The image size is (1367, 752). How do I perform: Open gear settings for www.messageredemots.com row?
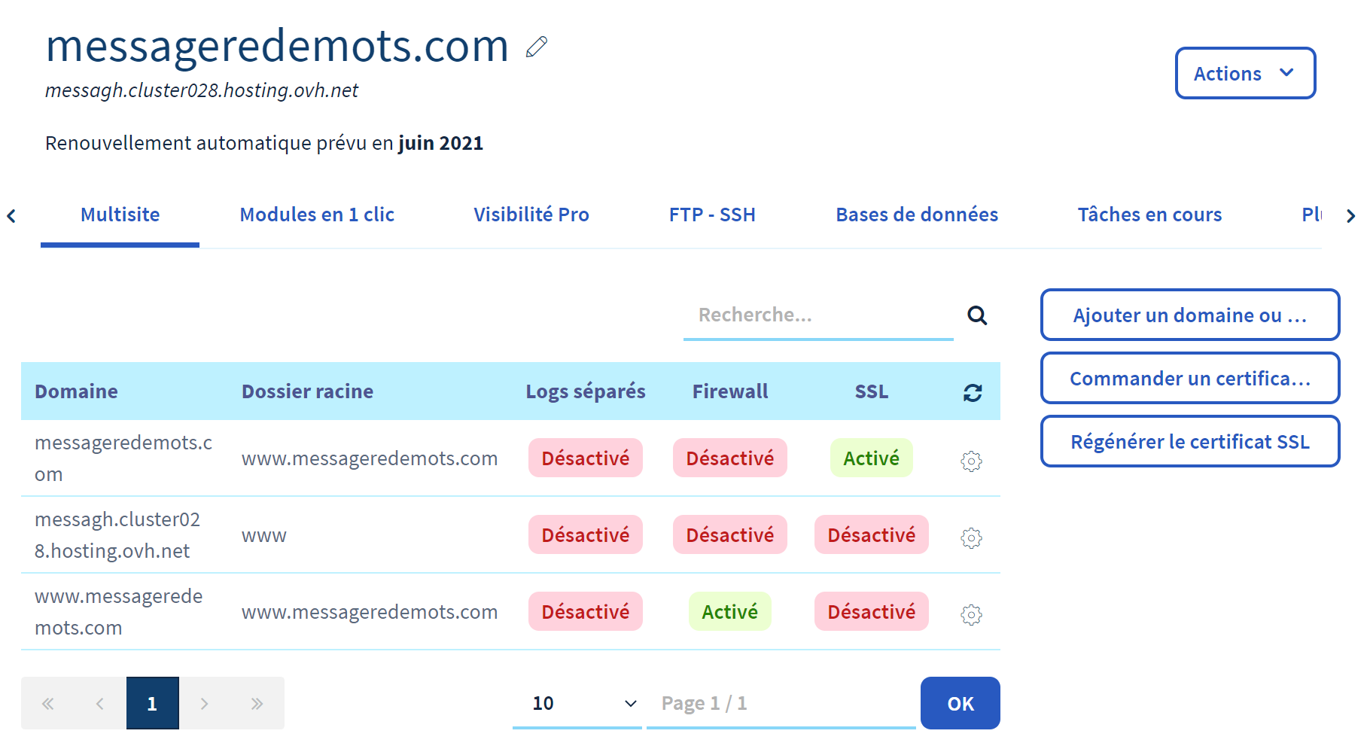point(971,614)
